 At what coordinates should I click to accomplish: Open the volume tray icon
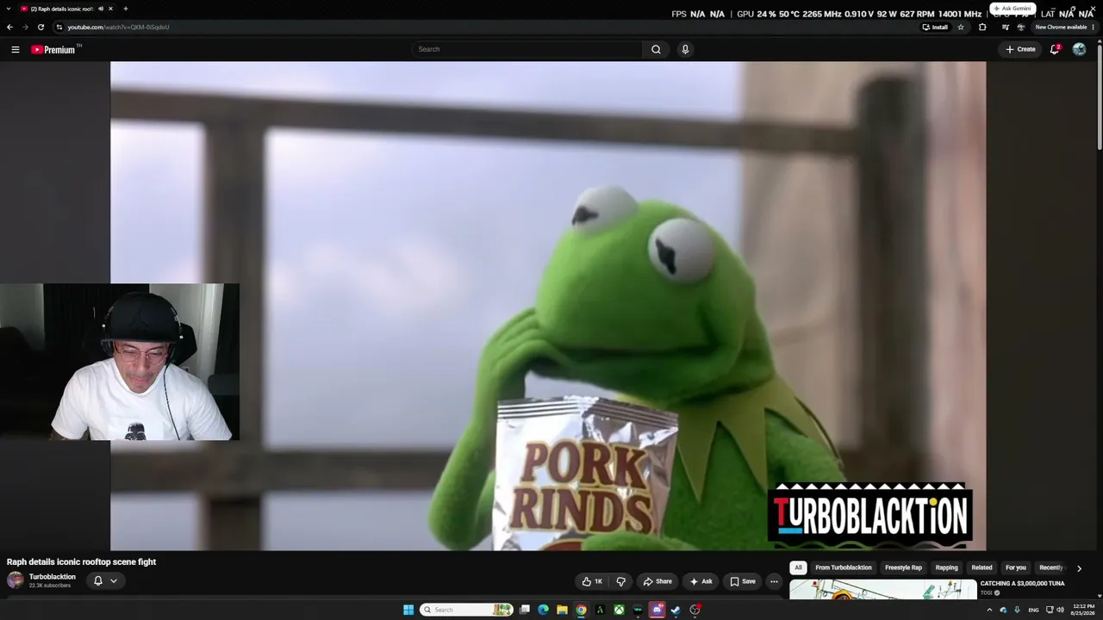point(1060,610)
